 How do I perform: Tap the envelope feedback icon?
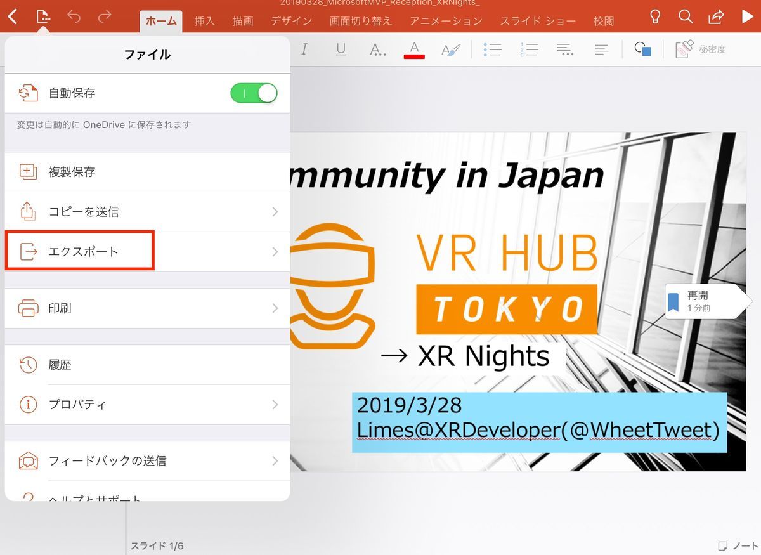pyautogui.click(x=29, y=461)
